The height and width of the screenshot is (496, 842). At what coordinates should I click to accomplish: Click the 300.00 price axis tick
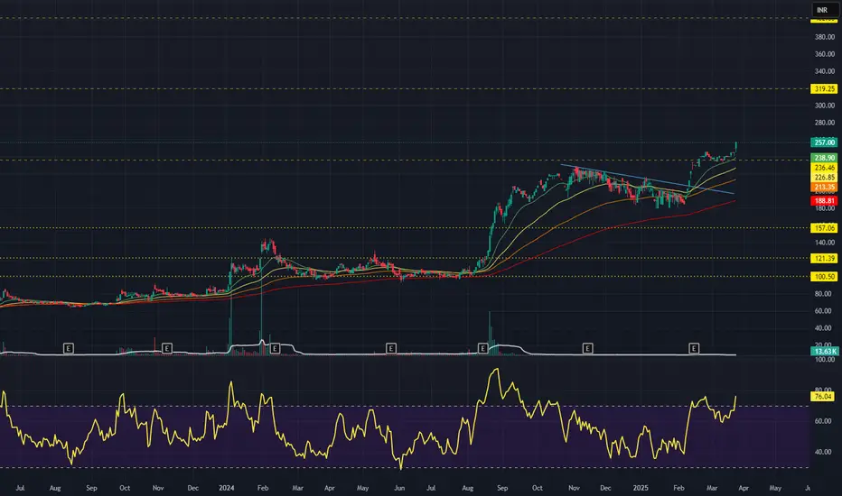click(x=824, y=106)
